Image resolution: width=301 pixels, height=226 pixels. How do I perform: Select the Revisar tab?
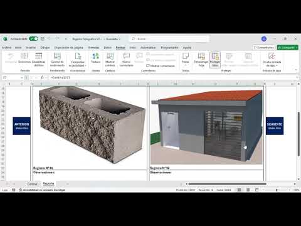click(120, 48)
